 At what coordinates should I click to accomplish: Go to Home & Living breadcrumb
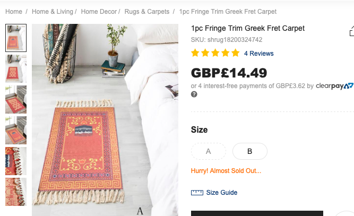pos(53,12)
